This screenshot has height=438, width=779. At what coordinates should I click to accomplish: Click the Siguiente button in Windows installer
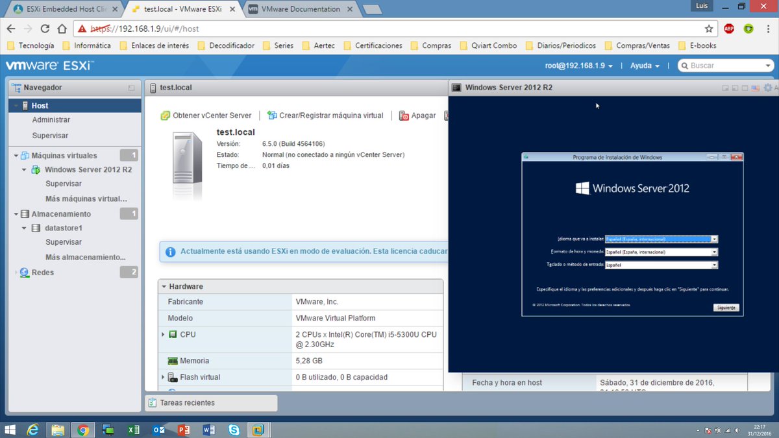[725, 307]
